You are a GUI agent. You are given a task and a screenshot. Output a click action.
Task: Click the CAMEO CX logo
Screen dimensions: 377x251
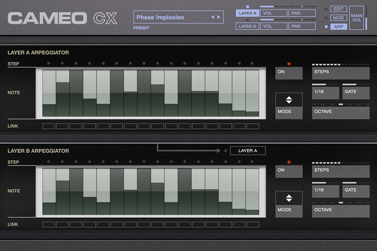point(63,18)
